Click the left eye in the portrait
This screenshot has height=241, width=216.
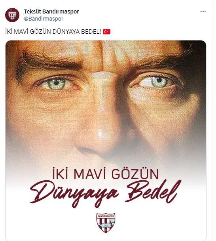pos(57,83)
